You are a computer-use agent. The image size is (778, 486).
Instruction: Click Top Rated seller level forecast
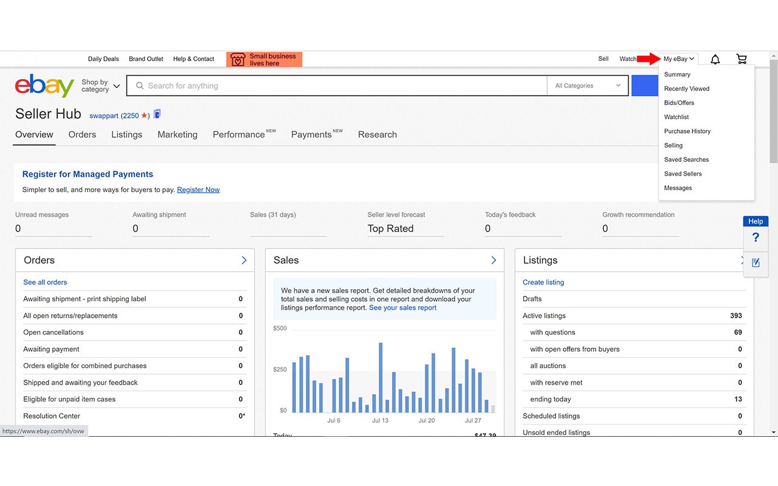tap(390, 228)
